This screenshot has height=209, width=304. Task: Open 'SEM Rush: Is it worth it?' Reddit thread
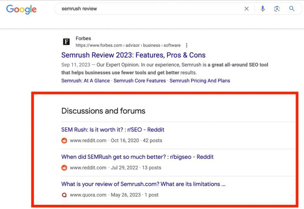[x=112, y=130]
